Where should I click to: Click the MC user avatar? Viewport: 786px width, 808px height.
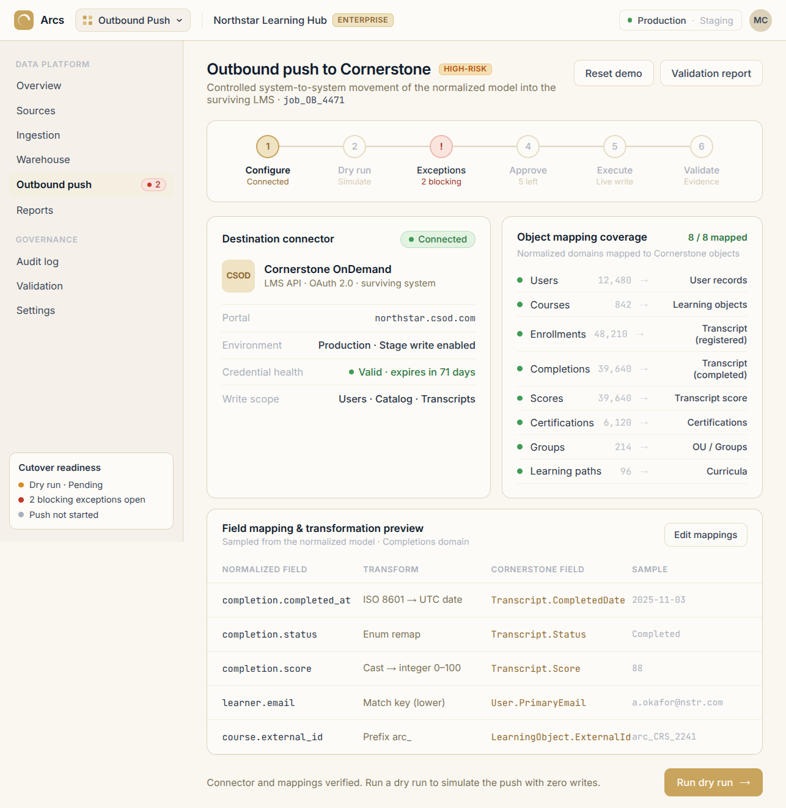click(x=760, y=20)
